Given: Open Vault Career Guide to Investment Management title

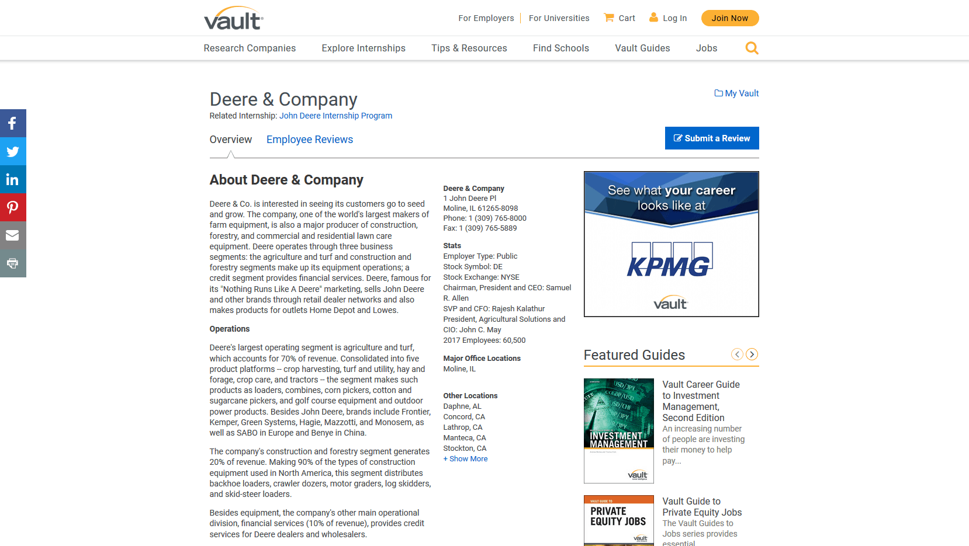Looking at the screenshot, I should click(x=701, y=401).
